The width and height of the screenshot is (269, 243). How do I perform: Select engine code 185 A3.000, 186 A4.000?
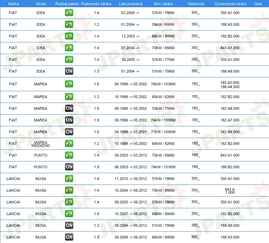tap(230, 85)
